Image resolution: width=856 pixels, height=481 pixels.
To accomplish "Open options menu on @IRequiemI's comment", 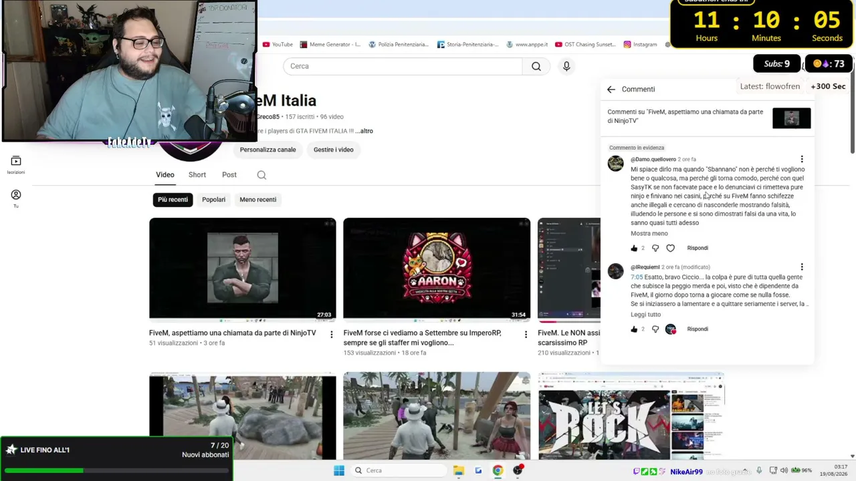I will (802, 267).
